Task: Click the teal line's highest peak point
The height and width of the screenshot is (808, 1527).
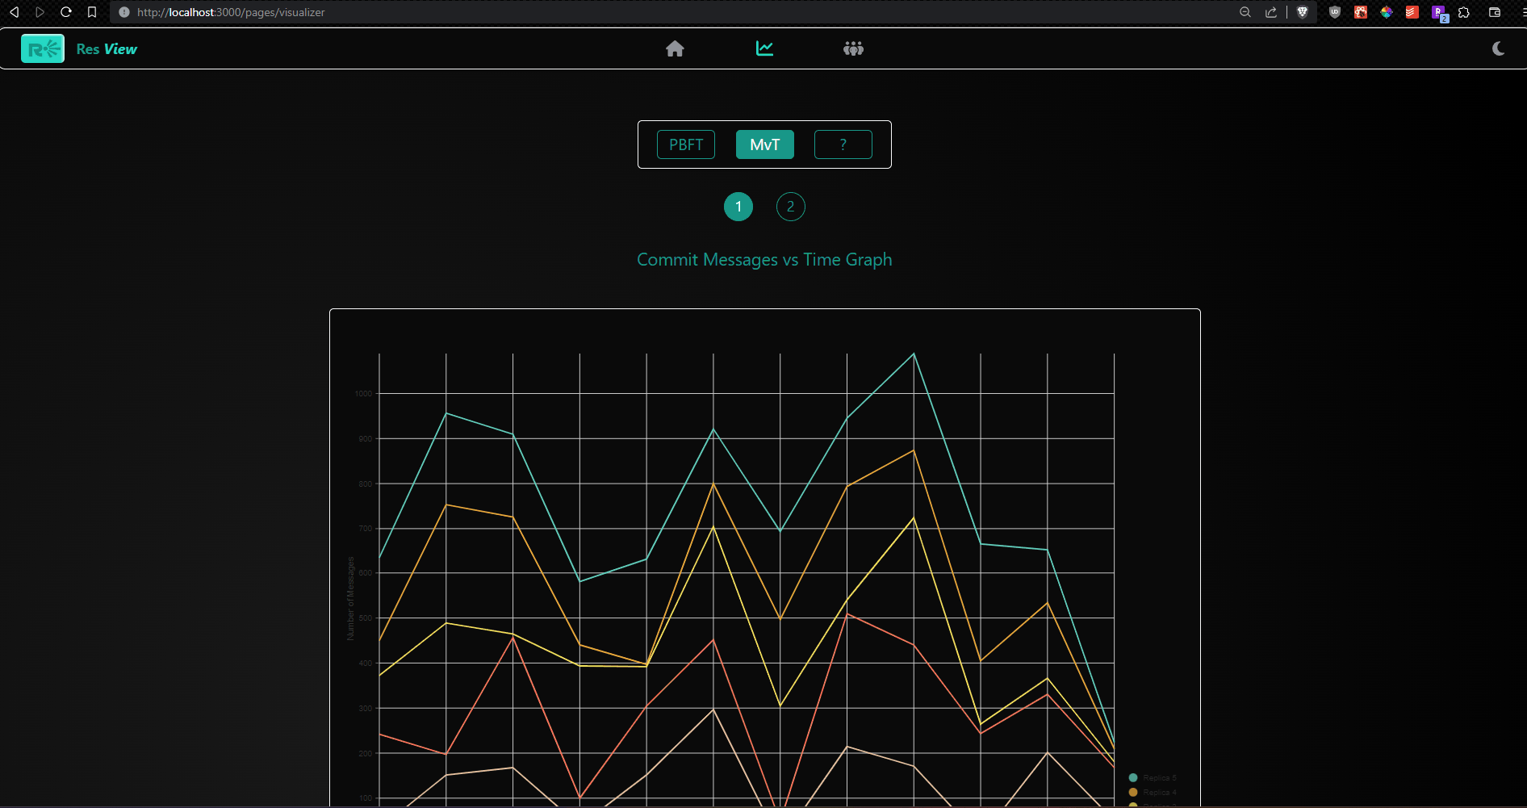Action: [x=914, y=354]
